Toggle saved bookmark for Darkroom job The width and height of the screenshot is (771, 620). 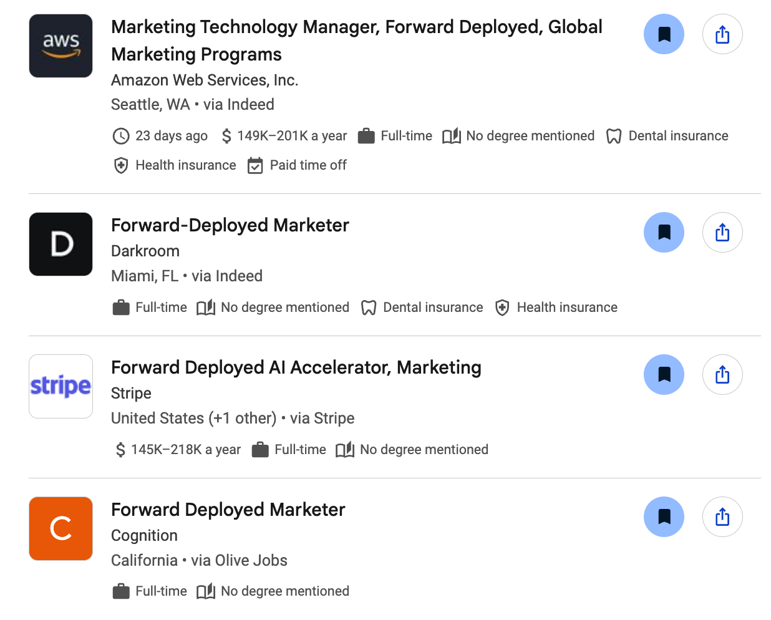[x=664, y=233]
